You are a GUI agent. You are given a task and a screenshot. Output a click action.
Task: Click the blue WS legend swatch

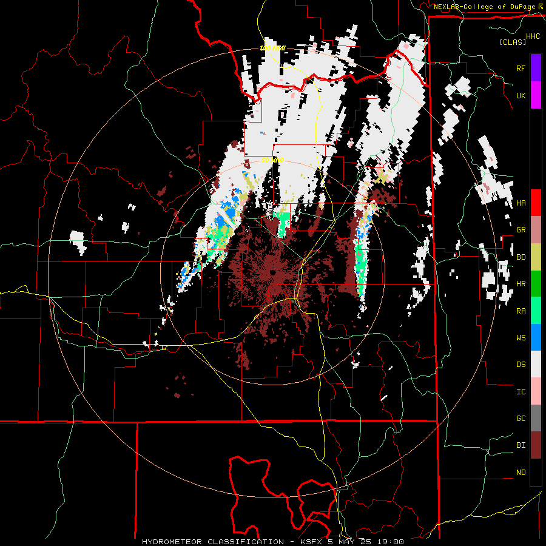click(x=536, y=337)
